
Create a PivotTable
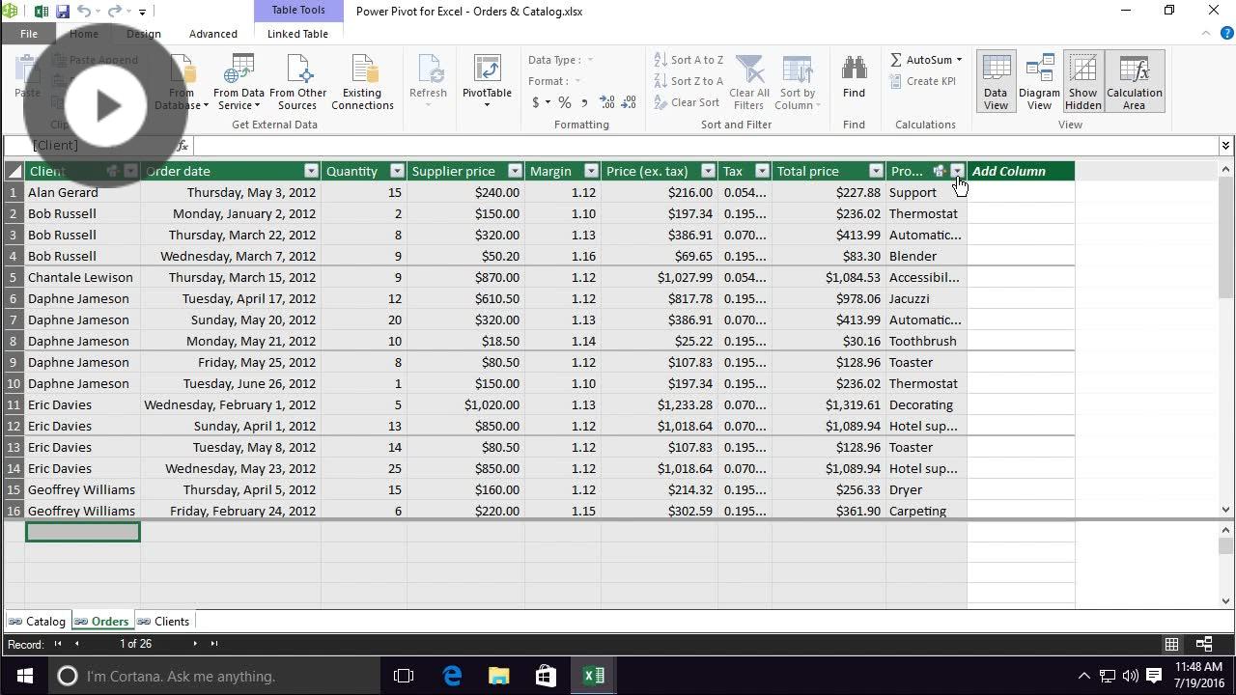(487, 83)
